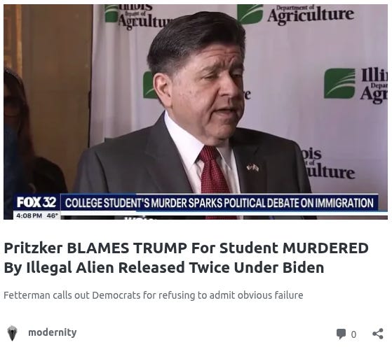Click the 4:08 PM time badge

(29, 215)
